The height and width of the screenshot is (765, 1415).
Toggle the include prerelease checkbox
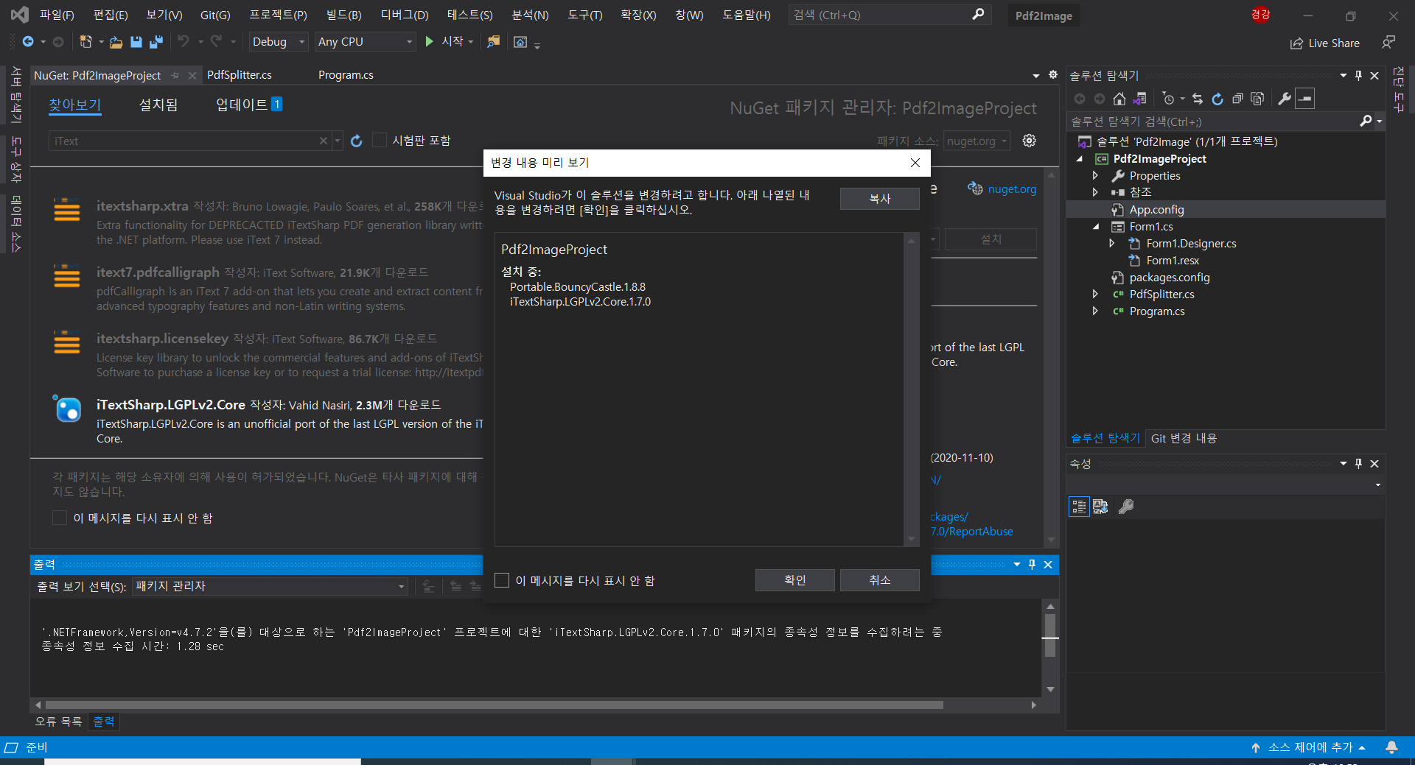pyautogui.click(x=380, y=140)
